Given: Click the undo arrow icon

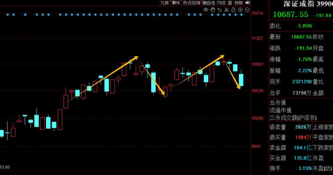Looking at the screenshot, I should coord(220,10).
